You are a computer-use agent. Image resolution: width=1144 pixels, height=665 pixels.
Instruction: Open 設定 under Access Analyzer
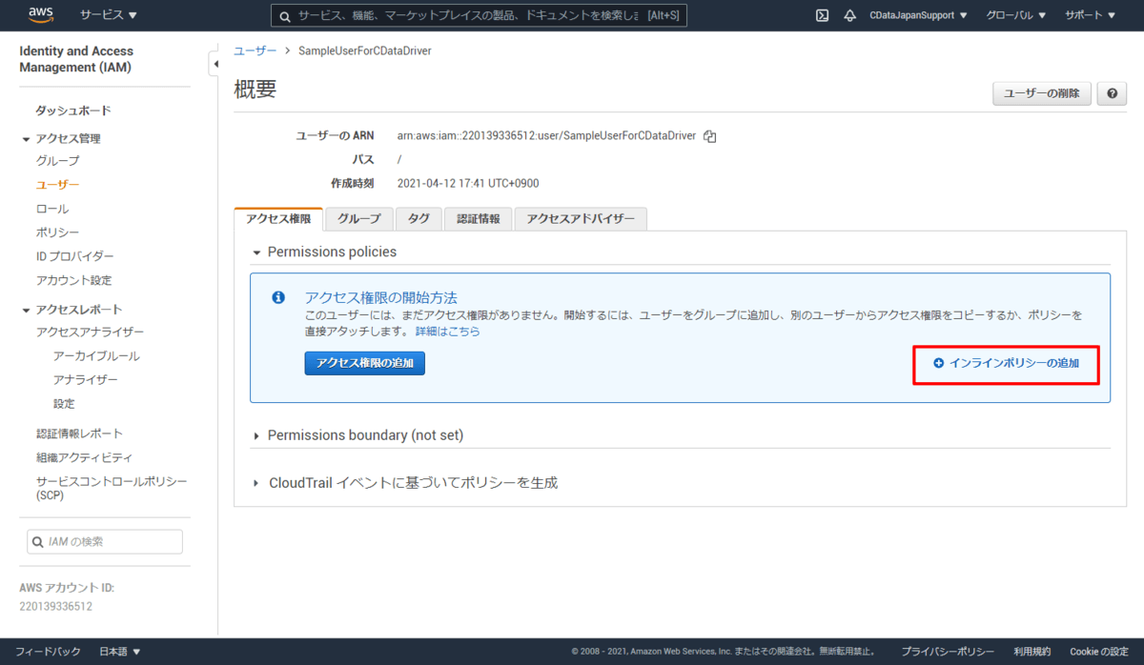(x=64, y=404)
